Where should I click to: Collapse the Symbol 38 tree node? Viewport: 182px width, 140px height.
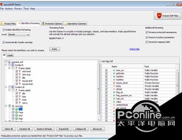[x=6, y=87]
